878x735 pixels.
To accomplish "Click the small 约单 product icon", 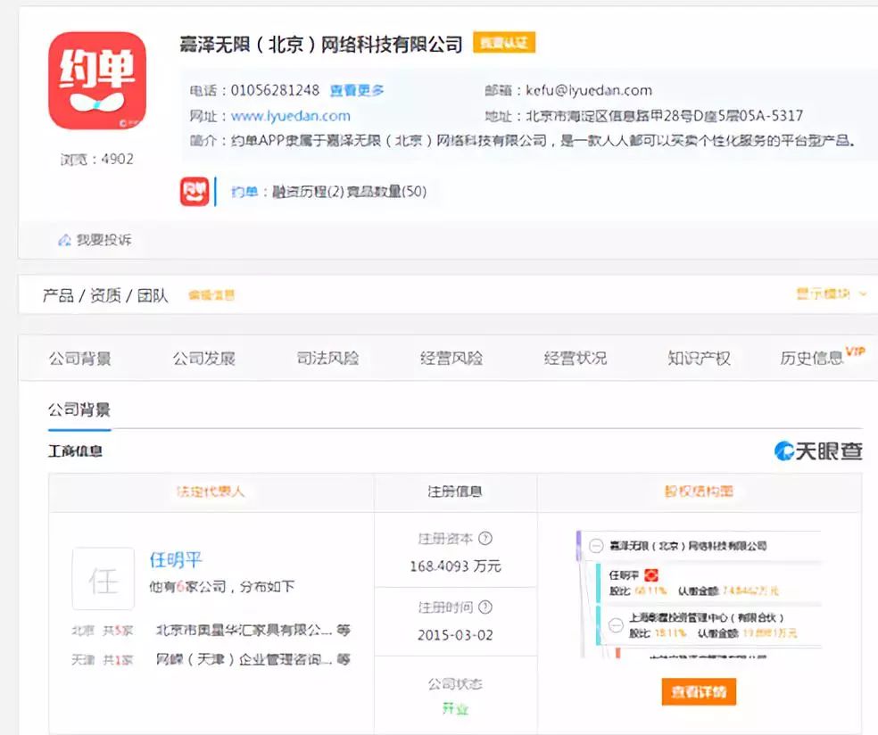I will coord(196,192).
